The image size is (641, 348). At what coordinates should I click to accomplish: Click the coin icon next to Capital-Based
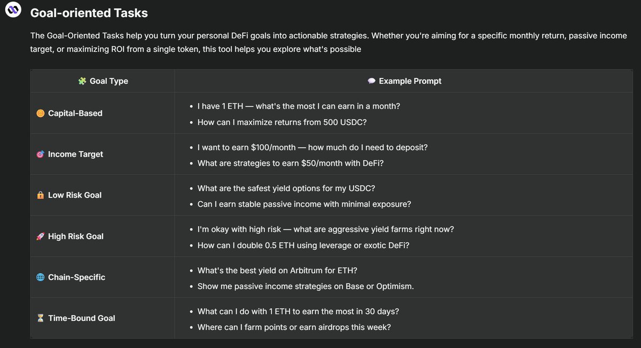(x=40, y=113)
